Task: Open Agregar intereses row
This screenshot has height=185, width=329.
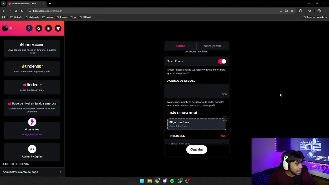Action: (x=197, y=144)
